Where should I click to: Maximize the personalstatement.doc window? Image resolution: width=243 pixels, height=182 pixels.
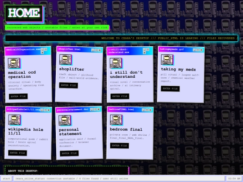(x=95, y=109)
